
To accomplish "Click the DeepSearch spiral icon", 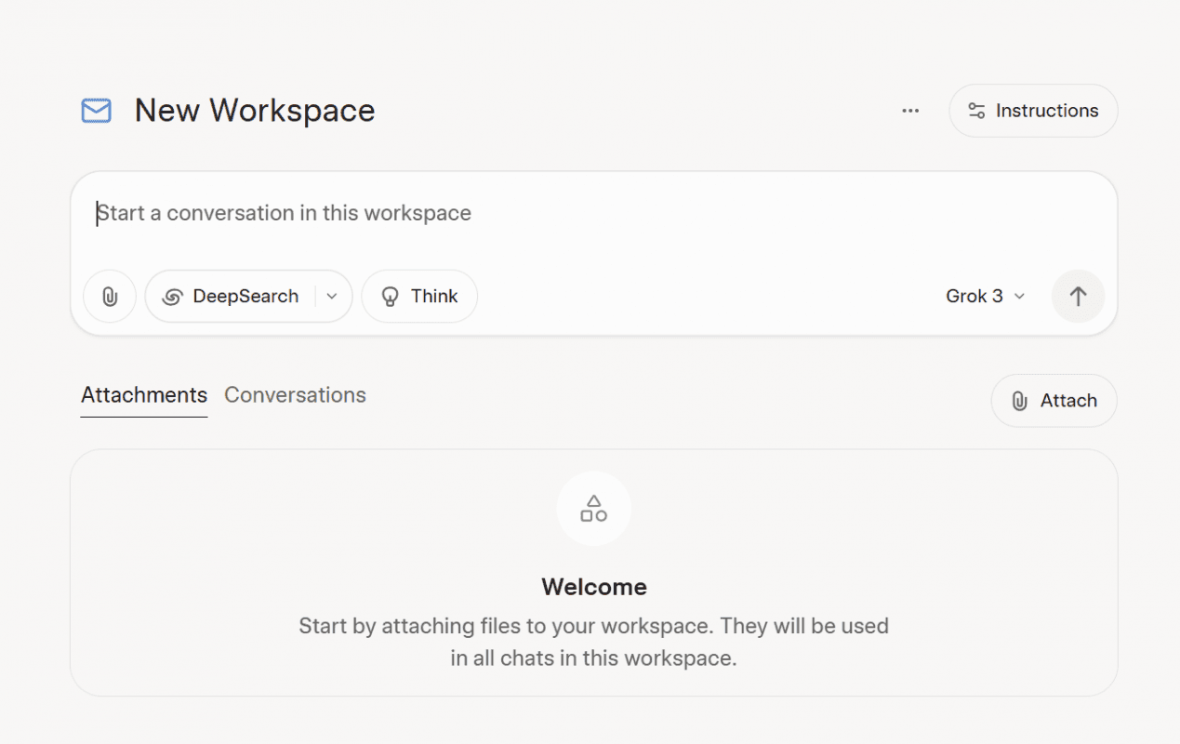I will coord(172,297).
